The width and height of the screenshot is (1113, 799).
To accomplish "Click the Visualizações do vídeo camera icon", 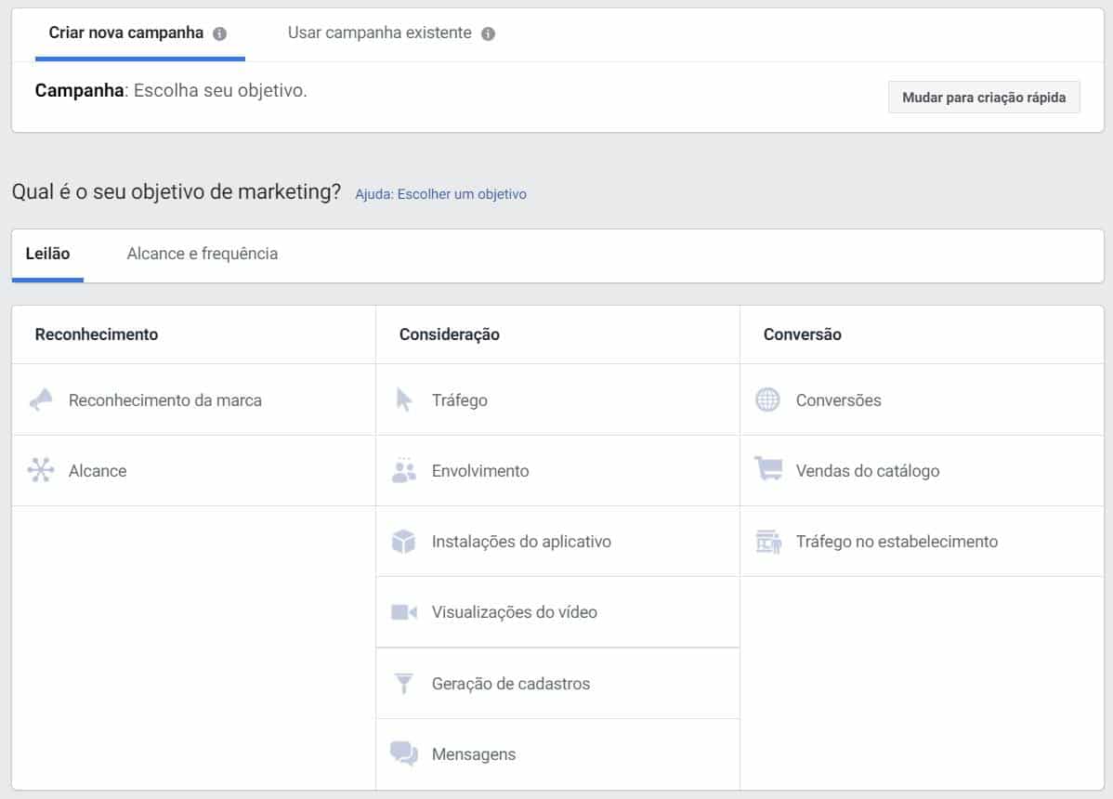I will point(404,611).
